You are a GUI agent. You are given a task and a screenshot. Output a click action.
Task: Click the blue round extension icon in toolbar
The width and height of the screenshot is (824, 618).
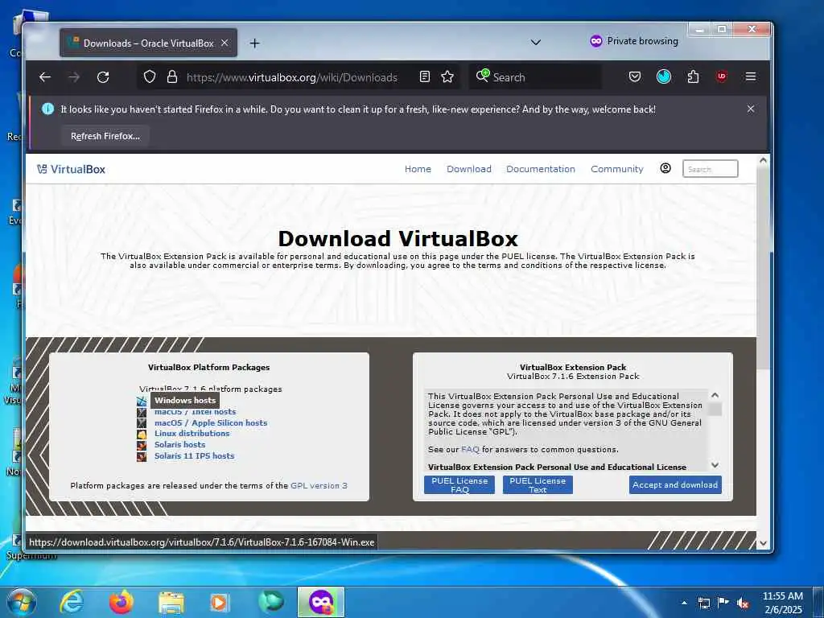[664, 76]
